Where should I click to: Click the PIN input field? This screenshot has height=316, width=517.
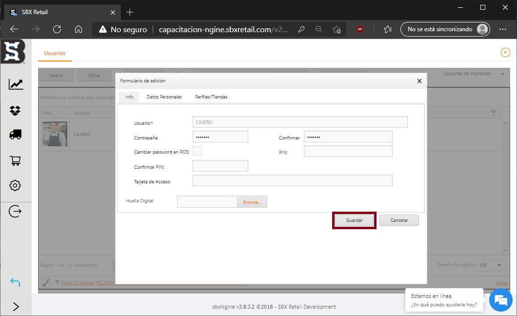[348, 151]
